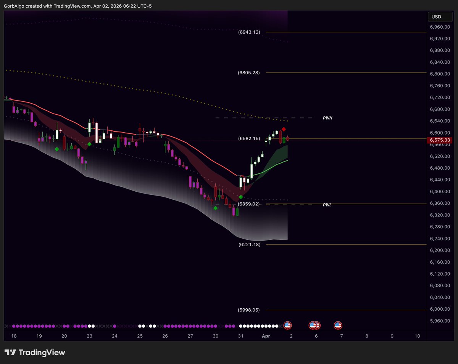The image size is (458, 364).
Task: Open the US flag event just before date 7
Action: click(338, 326)
